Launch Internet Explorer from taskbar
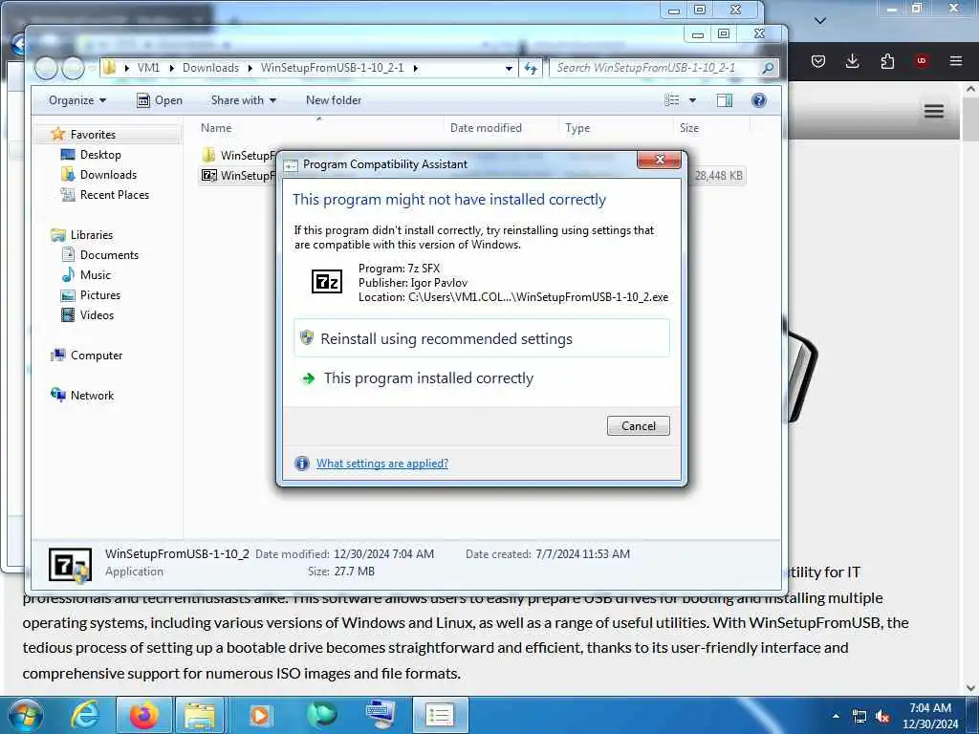The image size is (979, 734). [85, 715]
